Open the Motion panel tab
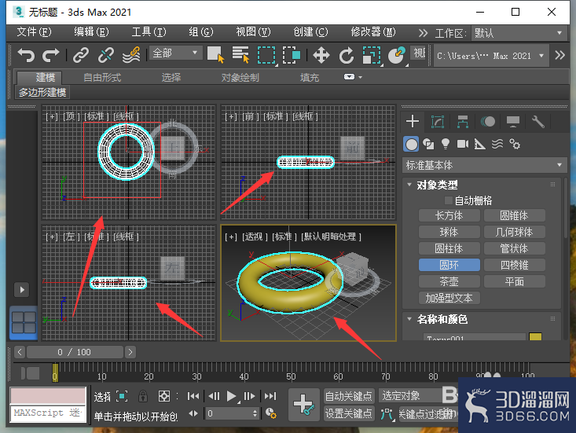 (x=488, y=121)
